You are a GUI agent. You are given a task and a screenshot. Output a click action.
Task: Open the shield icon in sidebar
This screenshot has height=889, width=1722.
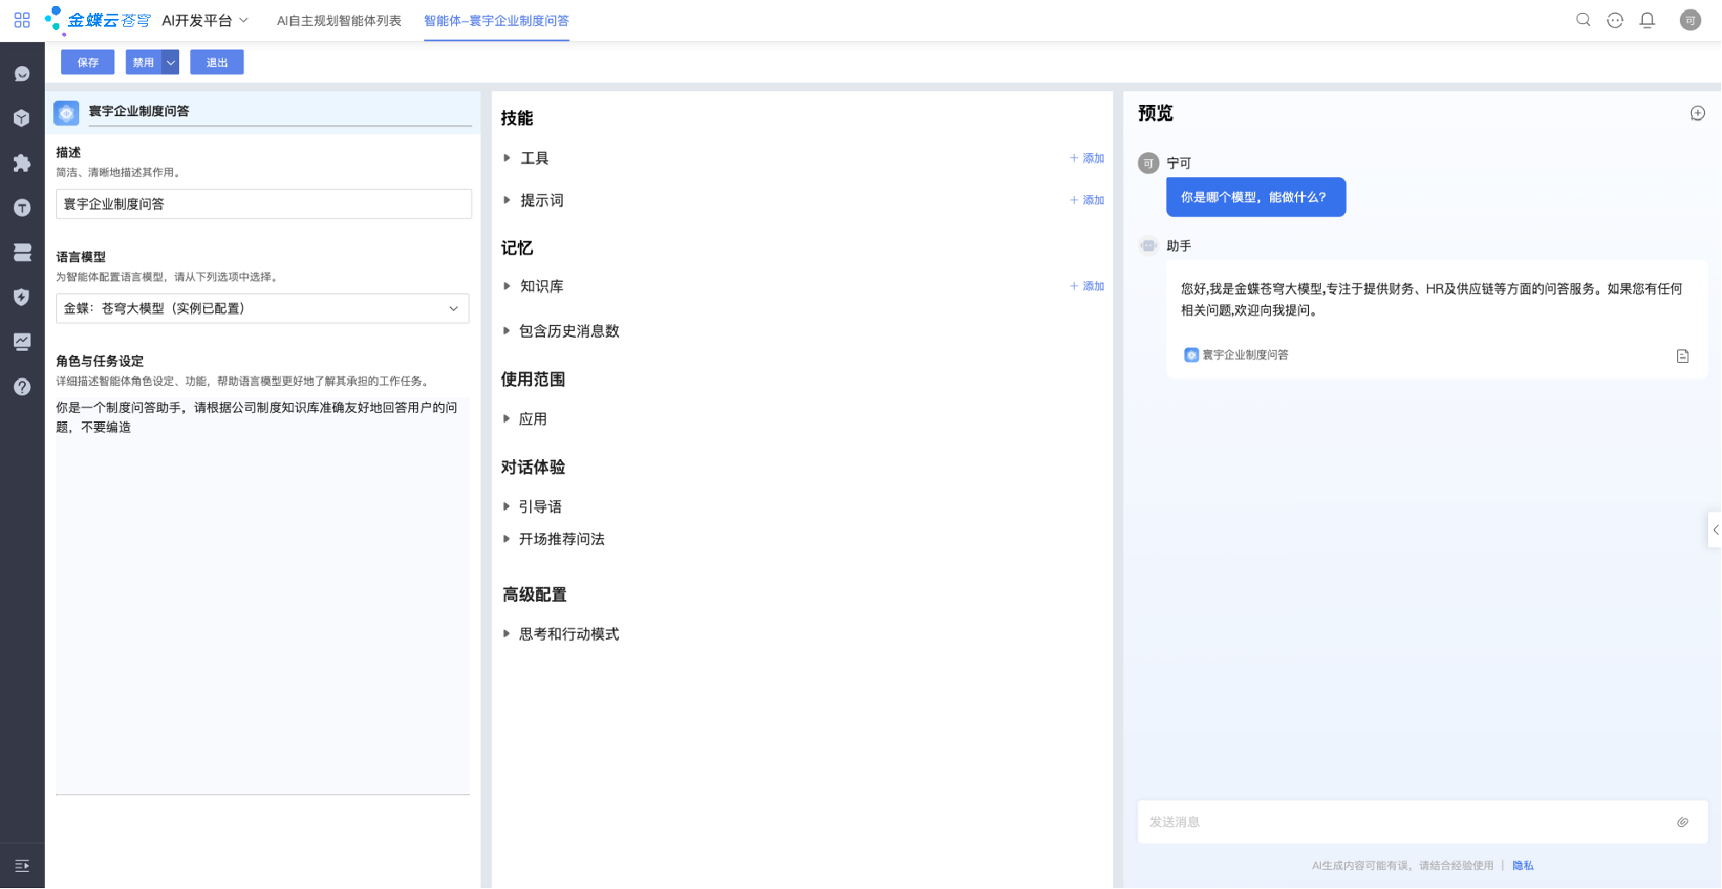coord(22,297)
